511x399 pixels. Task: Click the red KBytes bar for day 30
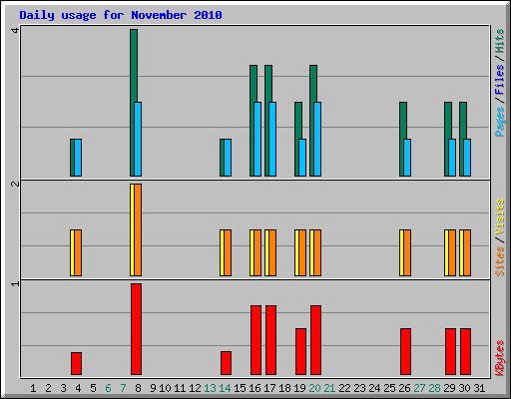pos(465,351)
